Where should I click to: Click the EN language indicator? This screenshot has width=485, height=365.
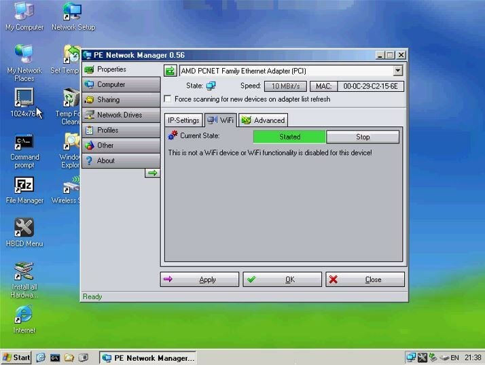(454, 358)
